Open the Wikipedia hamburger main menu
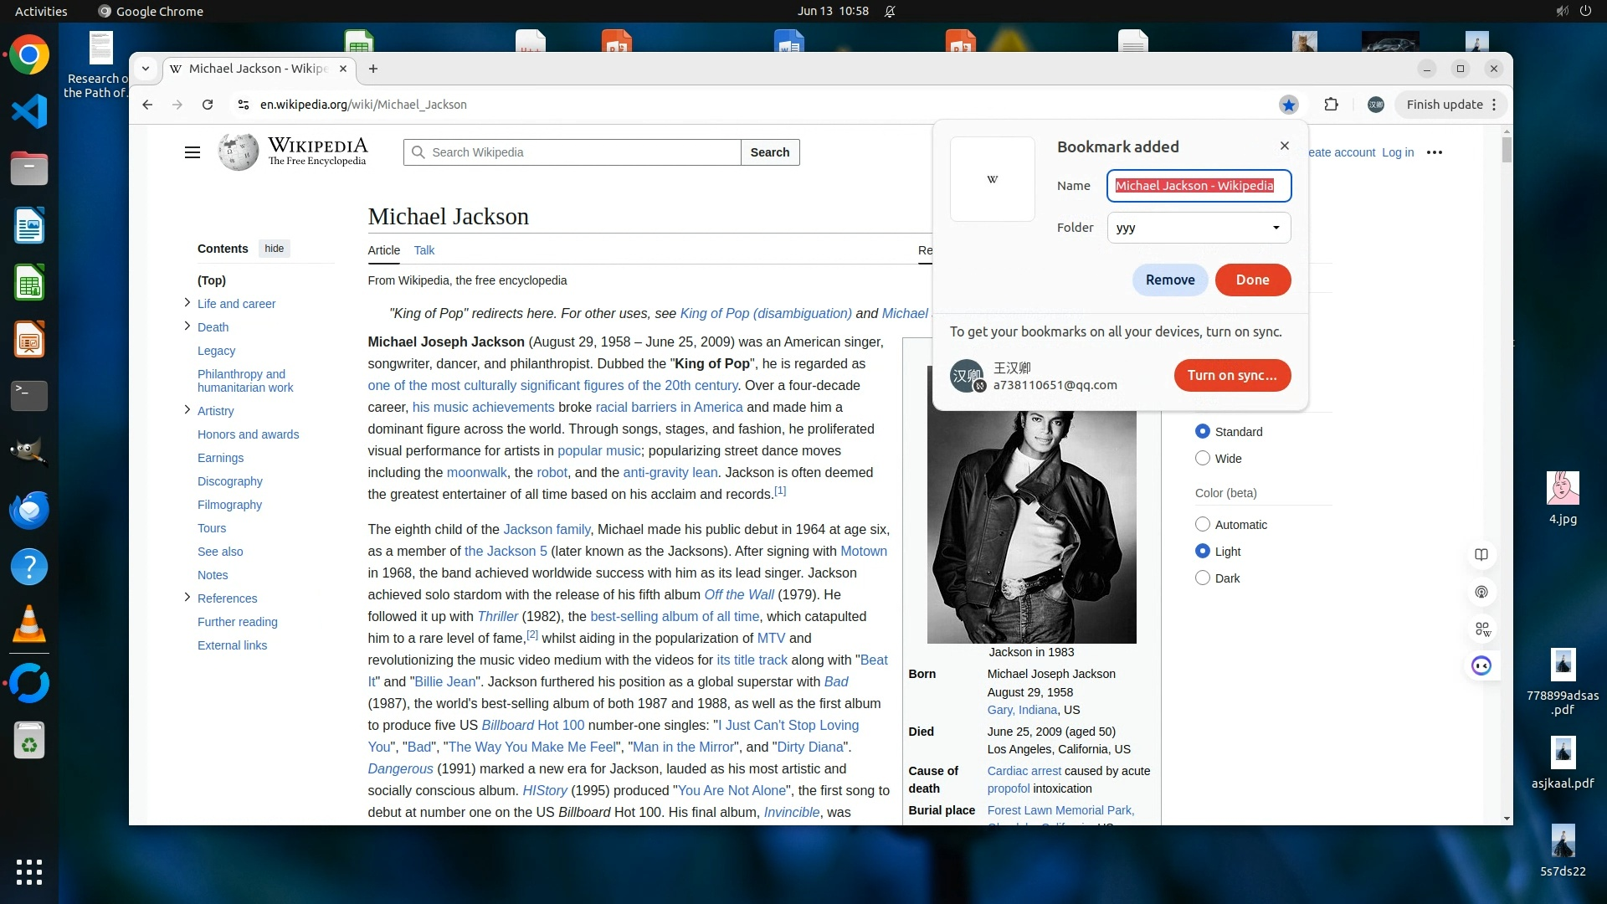Image resolution: width=1607 pixels, height=904 pixels. point(193,152)
